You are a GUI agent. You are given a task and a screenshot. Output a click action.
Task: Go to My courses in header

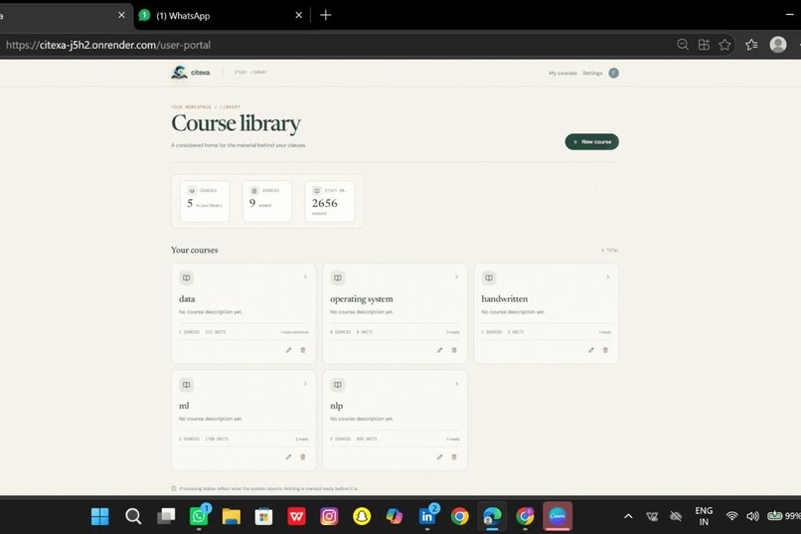tap(562, 73)
